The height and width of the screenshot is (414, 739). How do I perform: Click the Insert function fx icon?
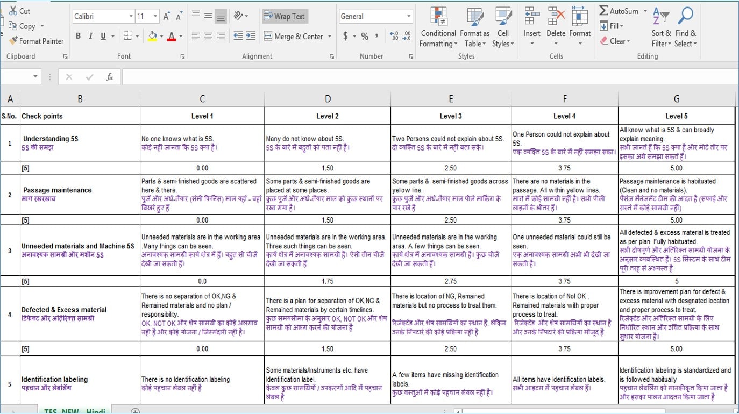[110, 77]
